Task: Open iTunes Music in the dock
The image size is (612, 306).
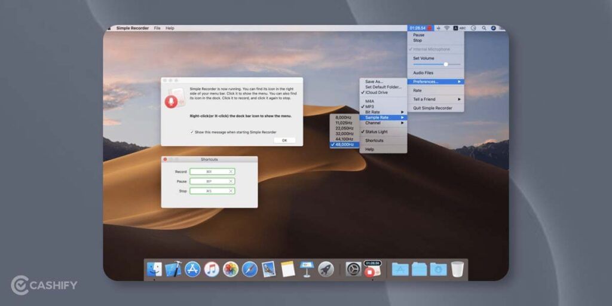Action: point(212,269)
